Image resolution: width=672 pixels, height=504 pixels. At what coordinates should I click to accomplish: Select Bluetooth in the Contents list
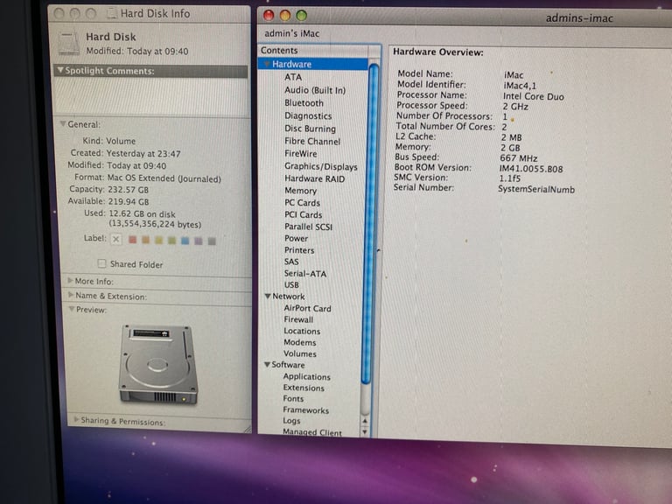click(304, 103)
